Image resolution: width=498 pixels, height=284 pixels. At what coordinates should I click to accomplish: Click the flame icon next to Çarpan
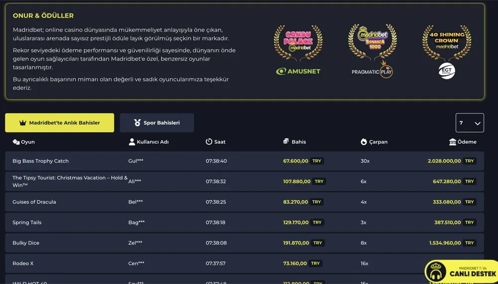click(x=364, y=142)
